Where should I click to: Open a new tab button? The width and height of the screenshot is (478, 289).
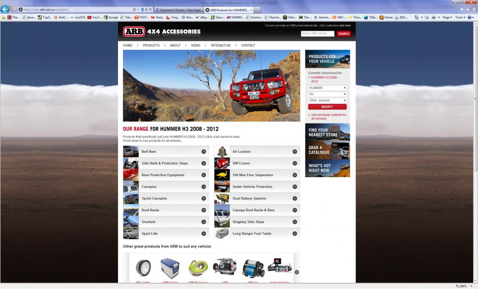point(257,10)
